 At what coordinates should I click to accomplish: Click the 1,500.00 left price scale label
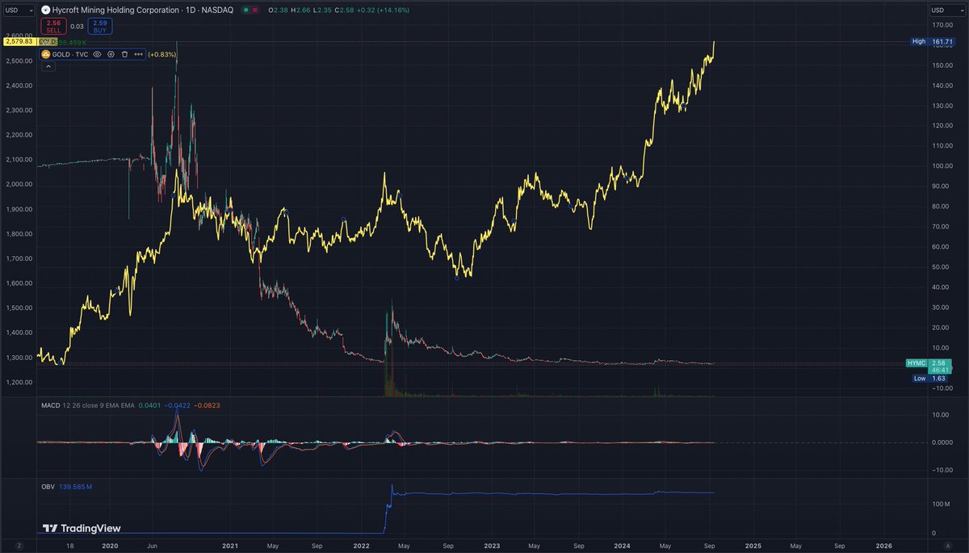(x=20, y=308)
